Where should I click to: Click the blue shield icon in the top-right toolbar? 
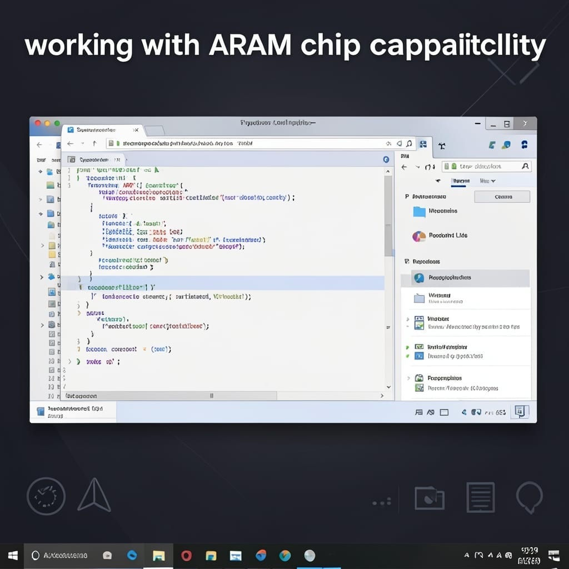[506, 145]
